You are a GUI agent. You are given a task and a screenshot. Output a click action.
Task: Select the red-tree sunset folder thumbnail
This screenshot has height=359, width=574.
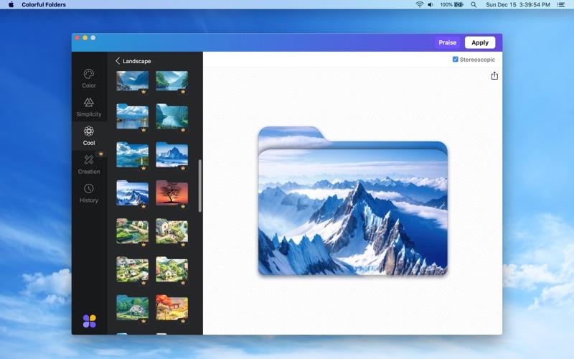tap(171, 192)
